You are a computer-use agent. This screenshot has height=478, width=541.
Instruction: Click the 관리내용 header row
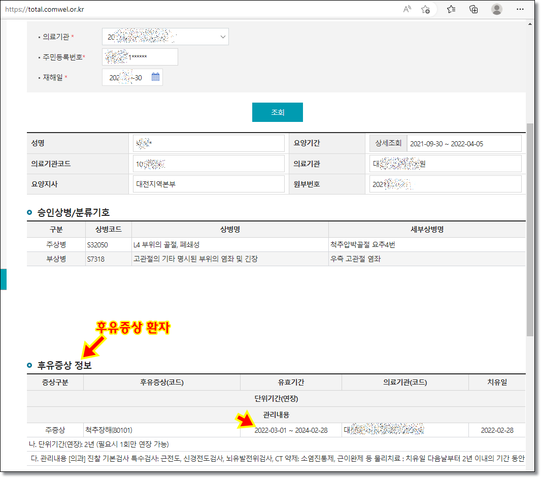tap(276, 415)
